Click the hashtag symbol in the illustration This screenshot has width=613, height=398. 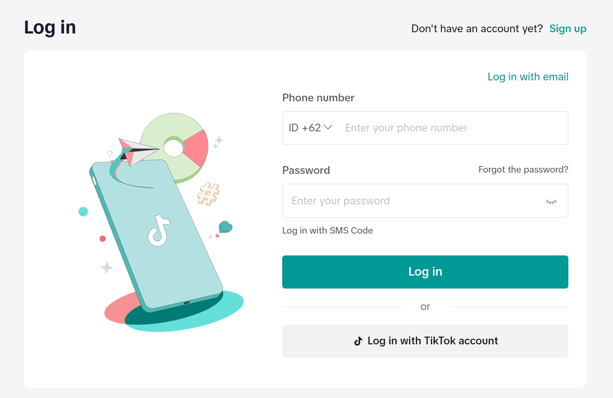coord(208,194)
